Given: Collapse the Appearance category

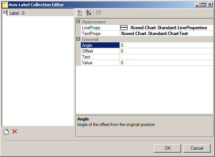Looking at the screenshot, I should (x=78, y=22).
